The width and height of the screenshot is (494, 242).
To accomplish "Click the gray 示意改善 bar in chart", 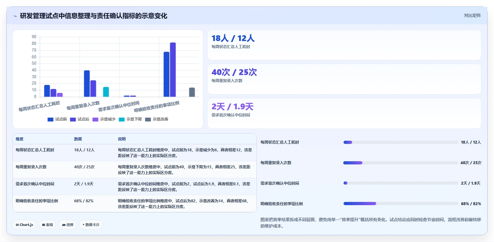I will pos(192,92).
